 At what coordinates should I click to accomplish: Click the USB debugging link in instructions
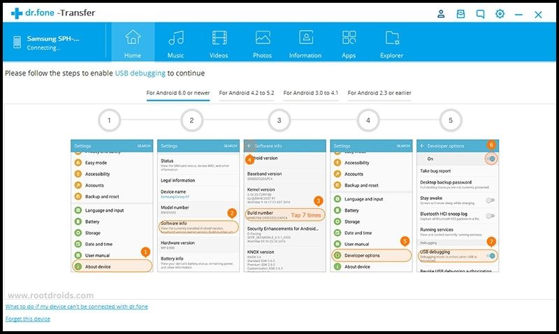pyautogui.click(x=140, y=73)
